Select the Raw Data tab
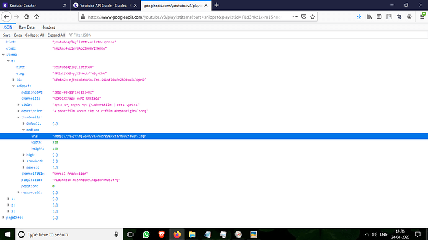 (27, 27)
